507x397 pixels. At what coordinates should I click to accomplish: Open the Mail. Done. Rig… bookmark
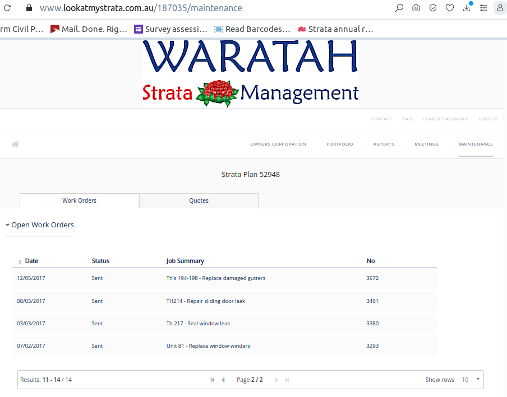pyautogui.click(x=89, y=29)
